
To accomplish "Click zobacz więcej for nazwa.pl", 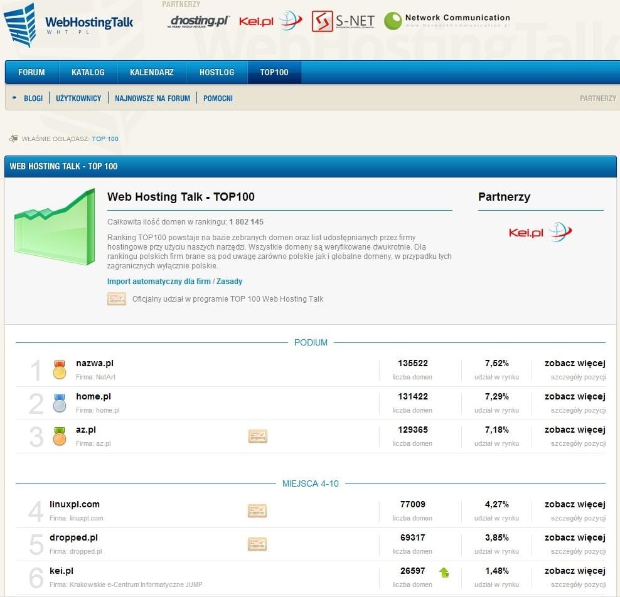I will pyautogui.click(x=574, y=363).
